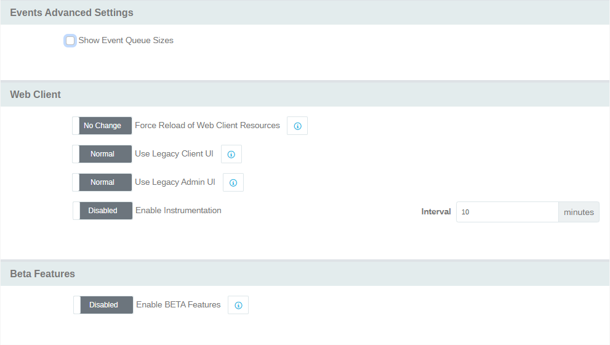Enable the Instrumentation Disabled toggle

pyautogui.click(x=103, y=211)
